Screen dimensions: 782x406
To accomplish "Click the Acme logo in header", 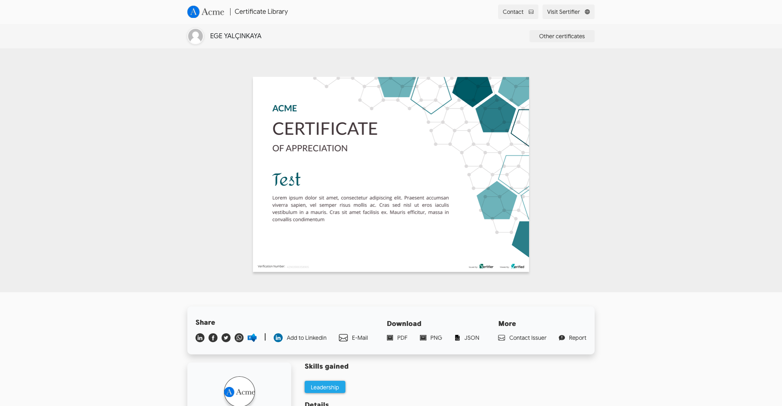I will click(206, 12).
